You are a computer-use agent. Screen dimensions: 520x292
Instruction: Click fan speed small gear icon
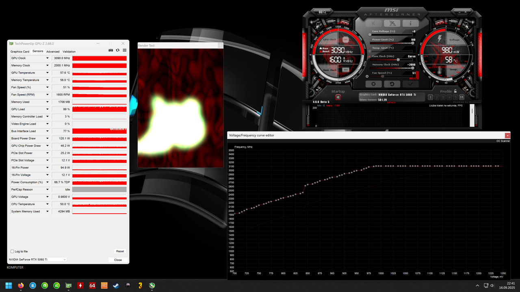367,76
